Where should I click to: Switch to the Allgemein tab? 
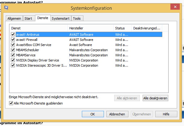pos(14,18)
